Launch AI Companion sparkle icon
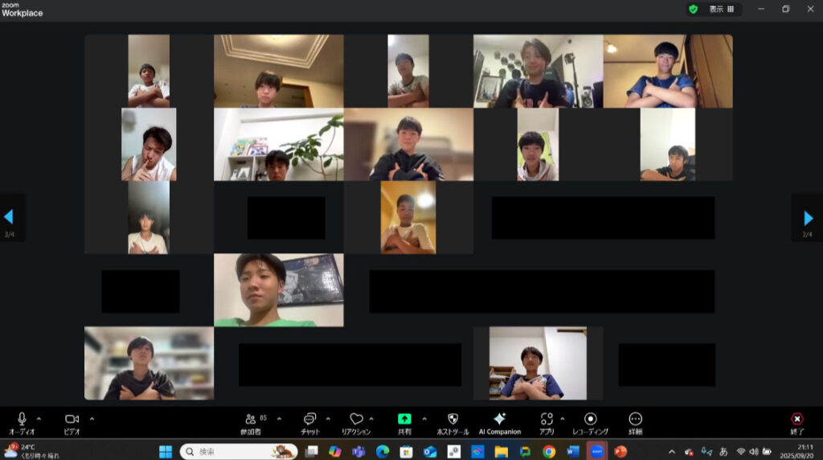Image resolution: width=823 pixels, height=460 pixels. 499,419
